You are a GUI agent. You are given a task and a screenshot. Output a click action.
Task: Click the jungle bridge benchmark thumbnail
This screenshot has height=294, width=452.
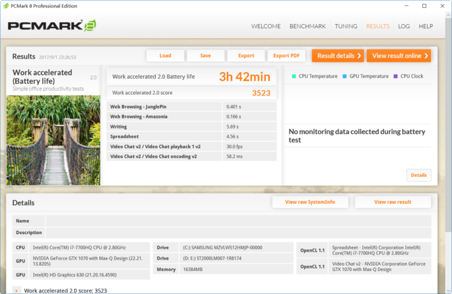point(53,140)
